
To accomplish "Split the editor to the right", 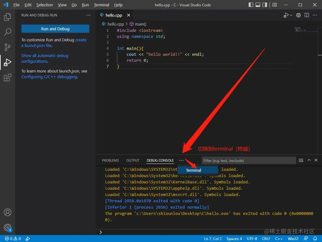I will click(307, 15).
